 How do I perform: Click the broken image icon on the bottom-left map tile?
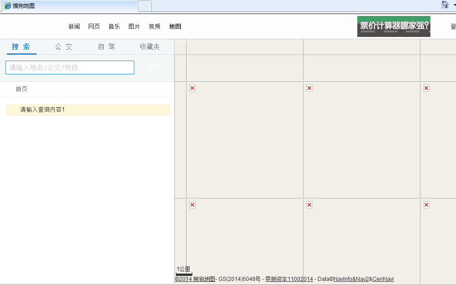pos(192,204)
